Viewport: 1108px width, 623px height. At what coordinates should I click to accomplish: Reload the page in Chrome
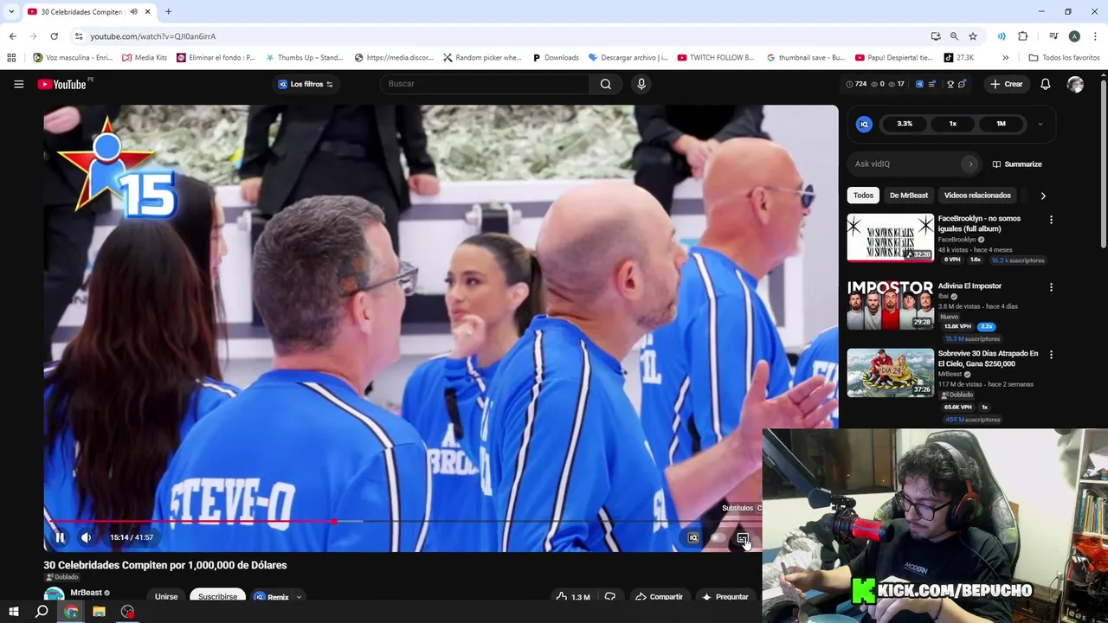point(54,36)
